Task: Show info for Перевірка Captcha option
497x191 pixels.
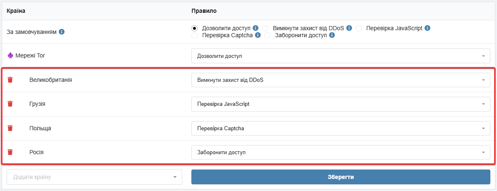Action: coord(258,36)
